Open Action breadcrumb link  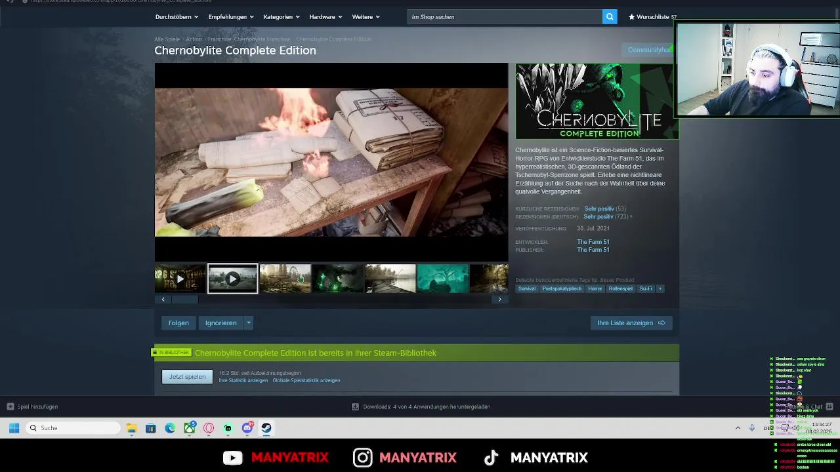coord(194,39)
